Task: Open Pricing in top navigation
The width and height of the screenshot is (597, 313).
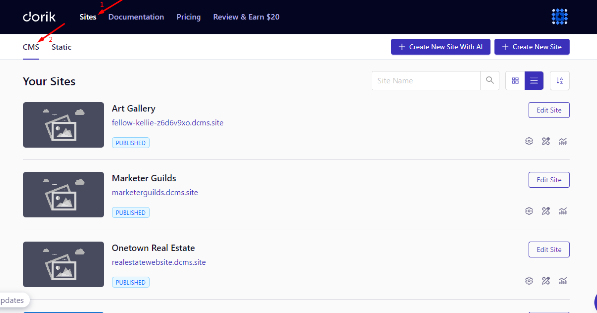Action: pyautogui.click(x=189, y=17)
